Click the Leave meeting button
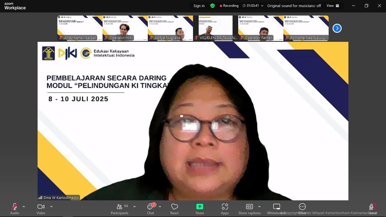 click(372, 209)
